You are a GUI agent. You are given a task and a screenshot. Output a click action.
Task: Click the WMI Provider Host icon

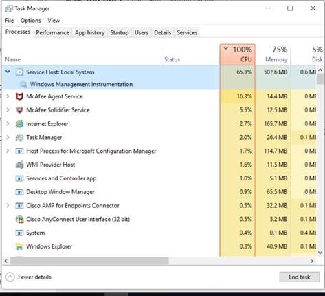tap(19, 165)
